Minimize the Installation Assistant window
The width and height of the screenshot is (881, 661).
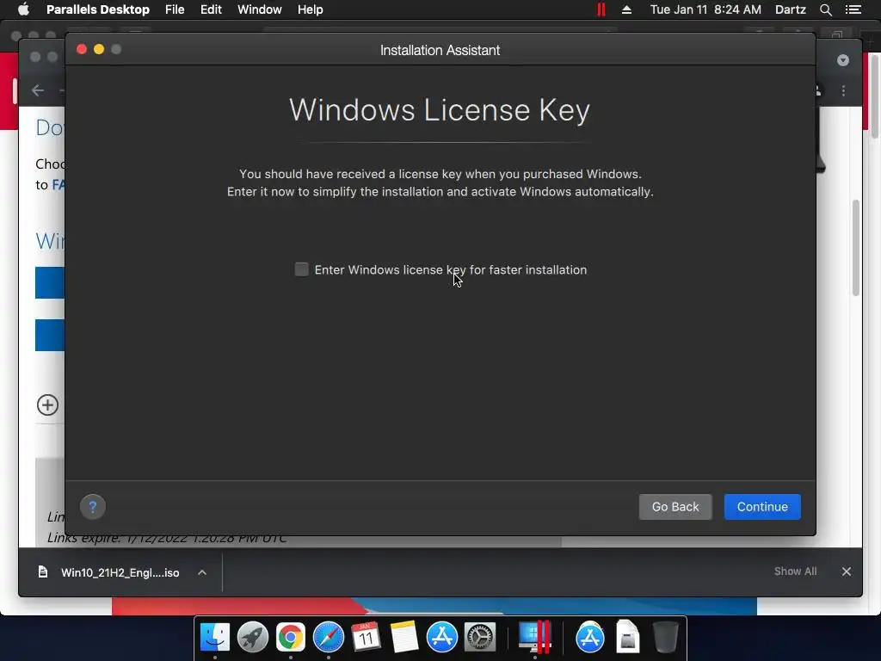click(x=99, y=49)
